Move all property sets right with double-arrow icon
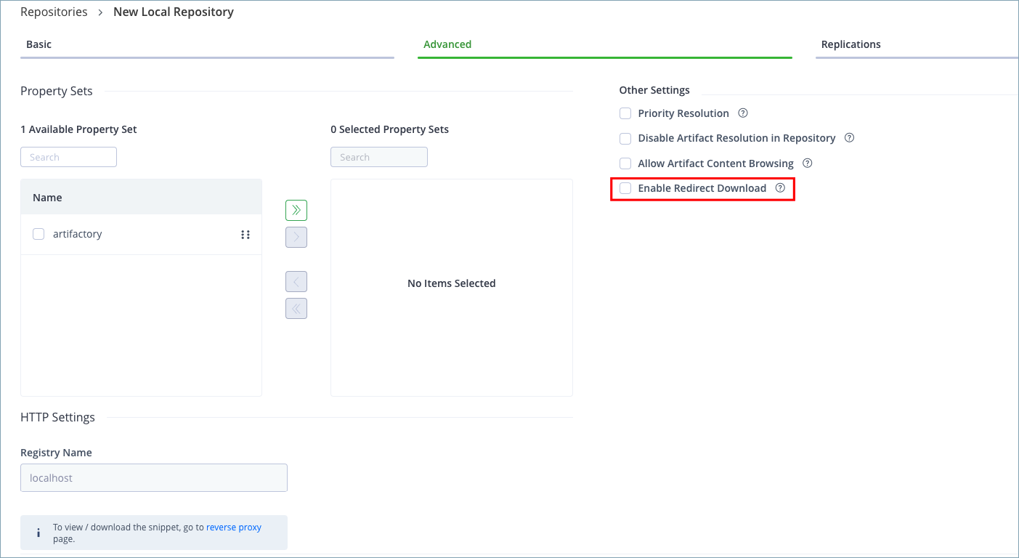The image size is (1019, 558). tap(296, 210)
